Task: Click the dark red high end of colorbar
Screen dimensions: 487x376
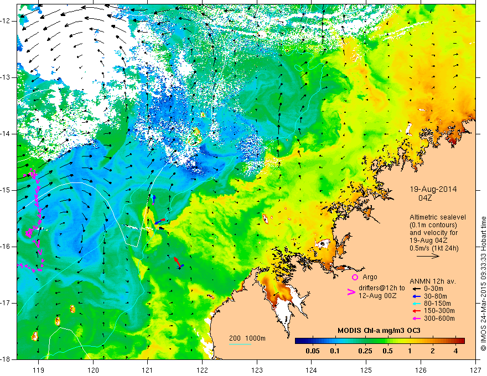Action: [461, 341]
